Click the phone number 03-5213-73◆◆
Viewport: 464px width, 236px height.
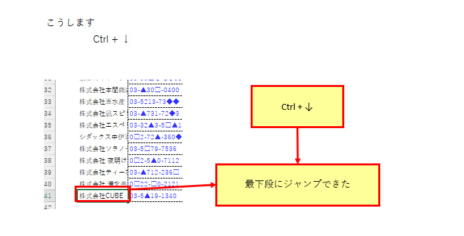point(154,102)
